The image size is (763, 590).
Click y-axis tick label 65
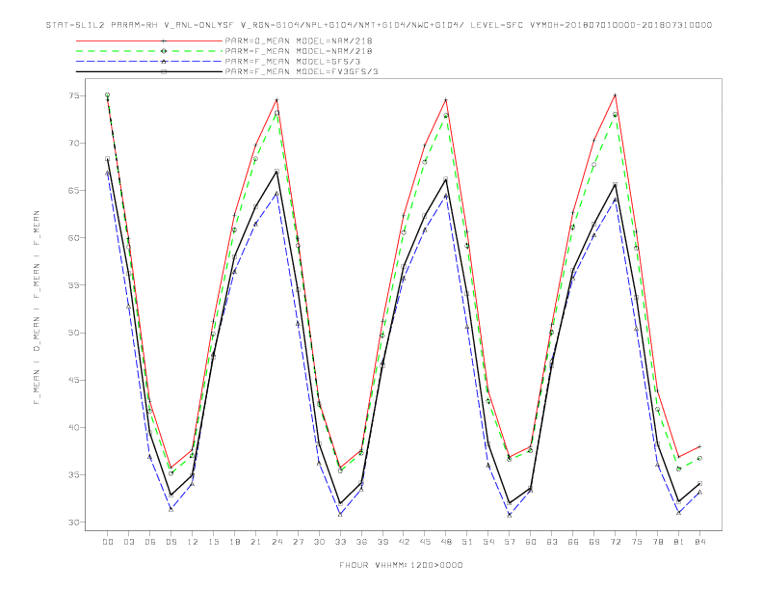(x=73, y=190)
